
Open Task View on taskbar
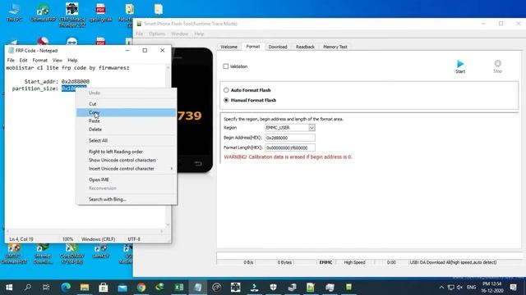point(46,287)
